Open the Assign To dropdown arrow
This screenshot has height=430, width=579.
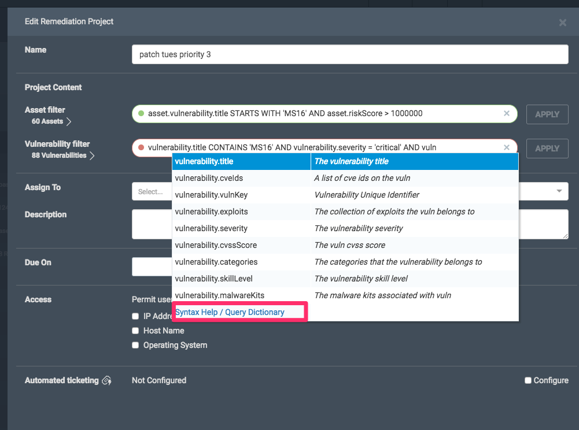pyautogui.click(x=559, y=191)
